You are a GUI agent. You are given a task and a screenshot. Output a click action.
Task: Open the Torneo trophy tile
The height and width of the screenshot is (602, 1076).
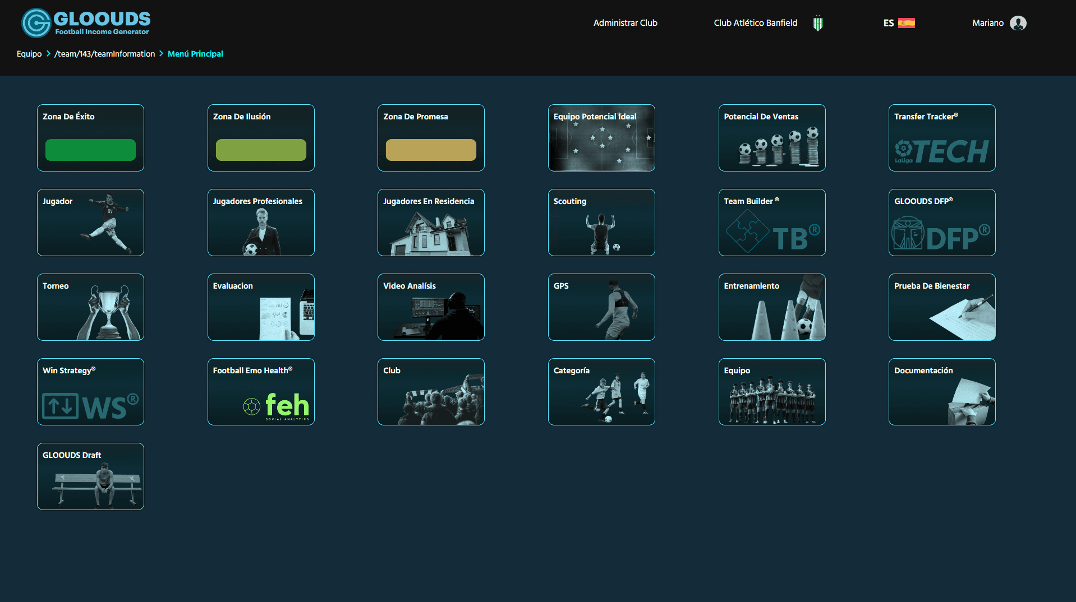point(90,307)
